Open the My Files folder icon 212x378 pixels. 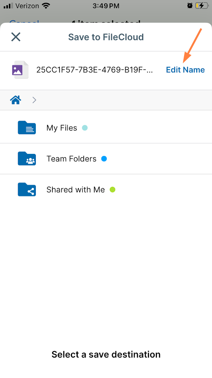tap(27, 127)
